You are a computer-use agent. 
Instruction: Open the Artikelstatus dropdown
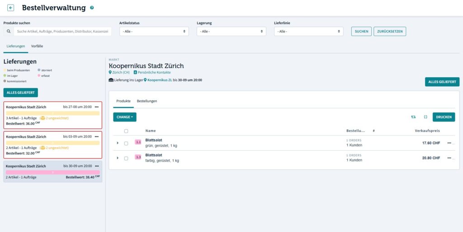tap(154, 32)
